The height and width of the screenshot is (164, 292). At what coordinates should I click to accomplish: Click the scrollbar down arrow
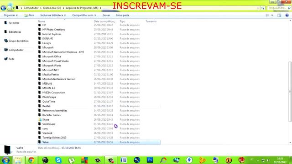[290, 143]
